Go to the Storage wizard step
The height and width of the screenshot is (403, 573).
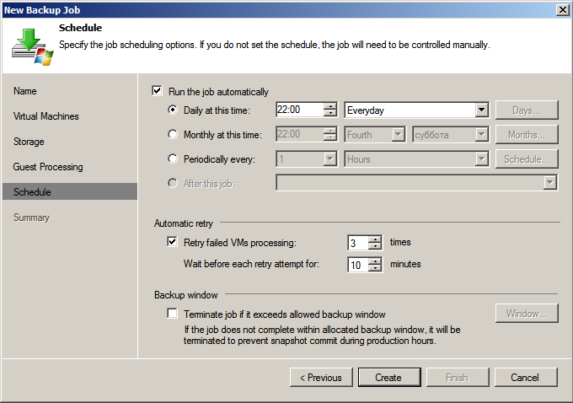(x=29, y=142)
